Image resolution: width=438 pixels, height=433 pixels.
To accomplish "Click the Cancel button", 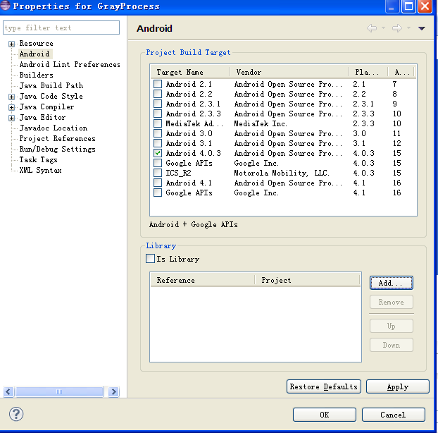I will (394, 415).
